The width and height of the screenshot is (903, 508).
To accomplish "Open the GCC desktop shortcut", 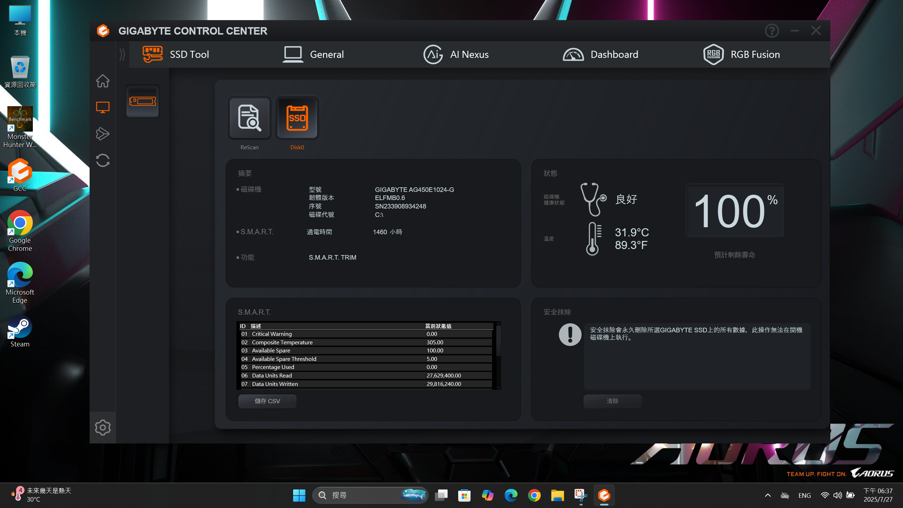I will tap(20, 175).
